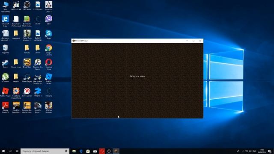Screen dimensions: 274x154
Task: Click the Windows Start button
Action: tap(3, 151)
